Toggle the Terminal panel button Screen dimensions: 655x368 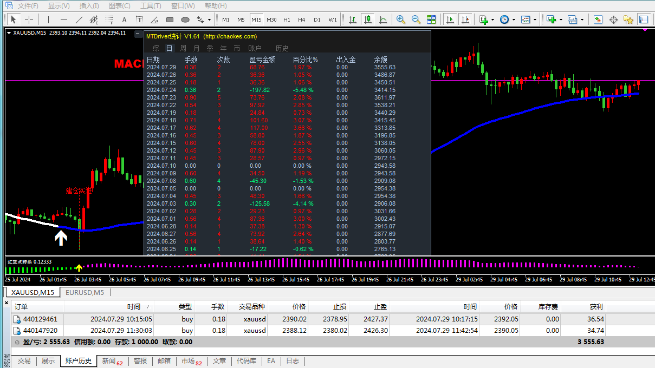(x=644, y=19)
